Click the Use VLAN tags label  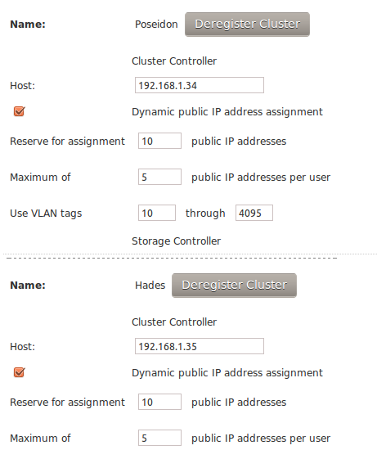[46, 214]
